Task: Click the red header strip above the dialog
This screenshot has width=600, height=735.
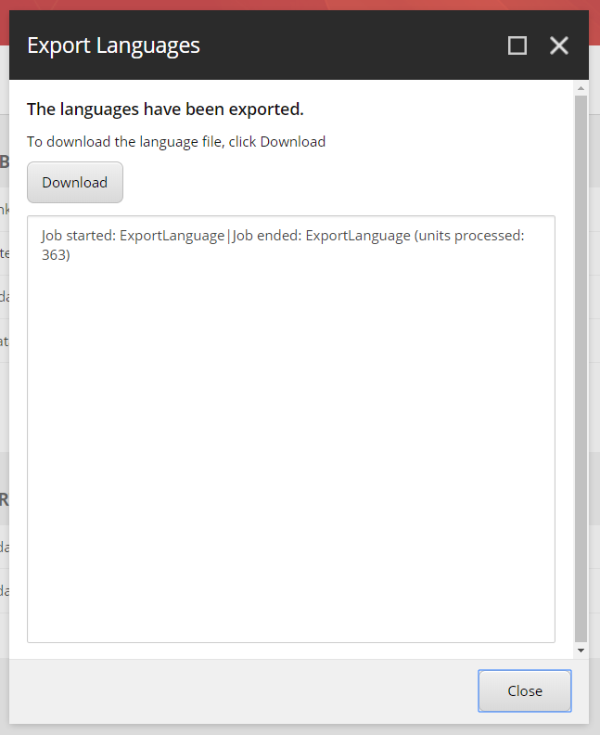Action: pos(300,5)
